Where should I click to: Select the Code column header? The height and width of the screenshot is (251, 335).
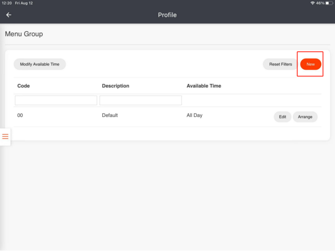click(24, 86)
